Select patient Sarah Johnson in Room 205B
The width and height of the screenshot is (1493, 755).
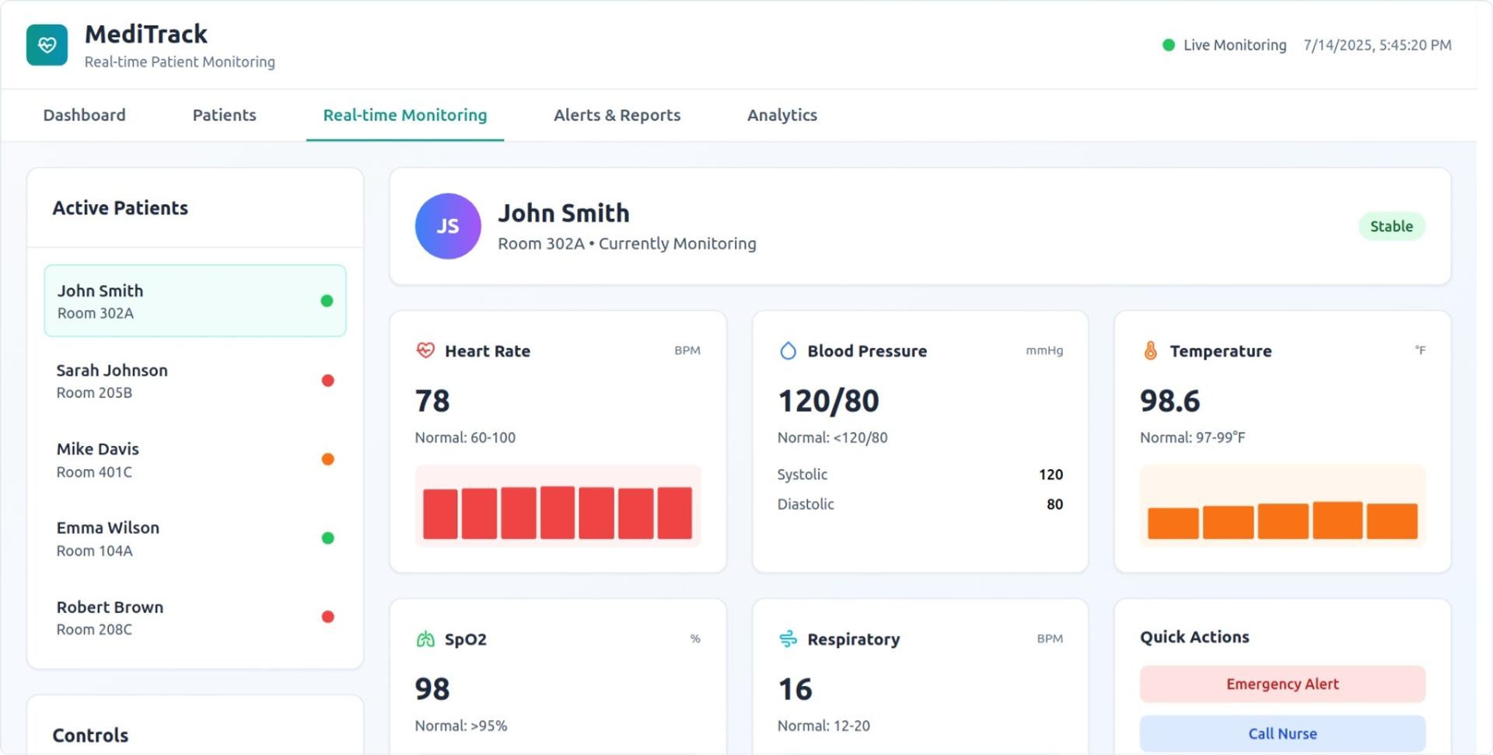pos(195,381)
